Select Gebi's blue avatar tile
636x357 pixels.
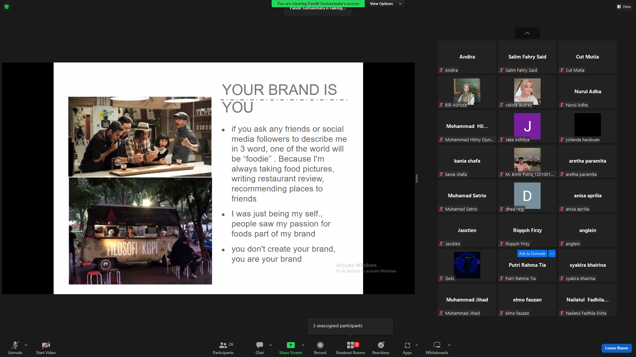(467, 265)
